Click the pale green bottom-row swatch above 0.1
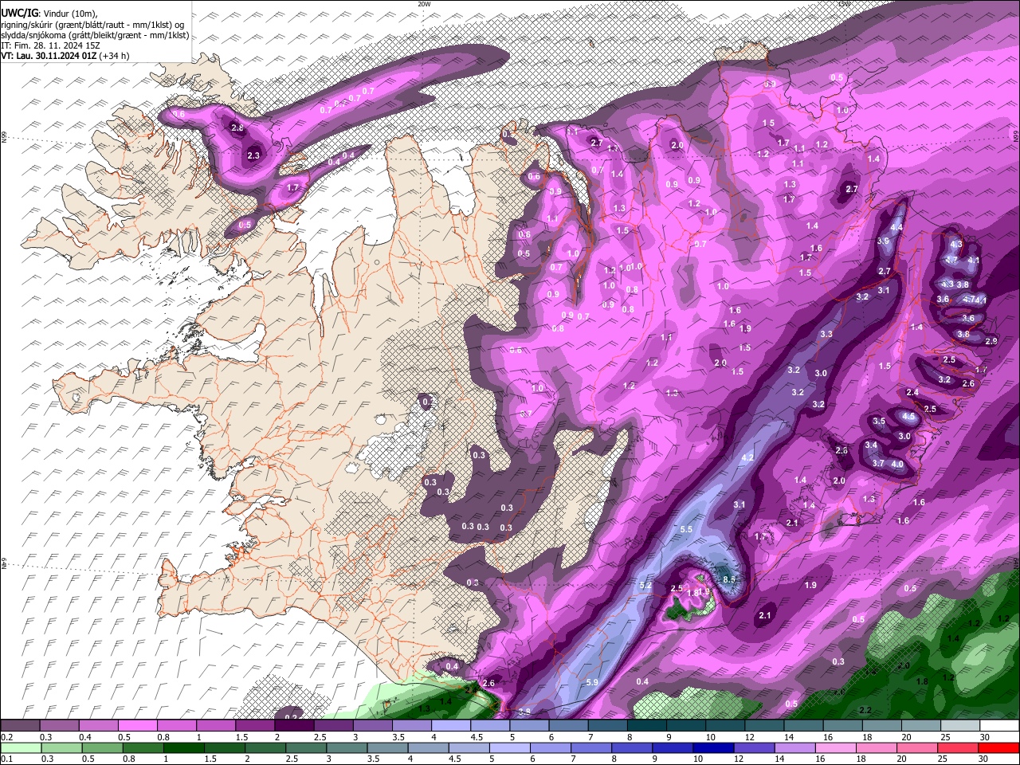 point(20,747)
